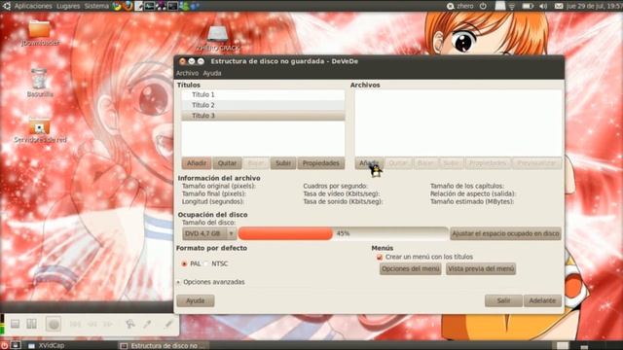Click Añadir button under Títulos
The height and width of the screenshot is (350, 623).
pyautogui.click(x=197, y=163)
